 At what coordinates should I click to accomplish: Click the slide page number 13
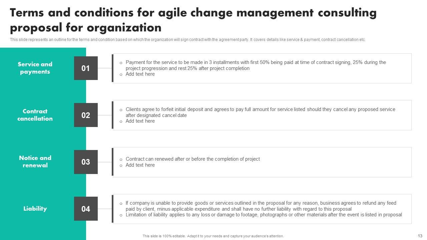click(x=420, y=236)
